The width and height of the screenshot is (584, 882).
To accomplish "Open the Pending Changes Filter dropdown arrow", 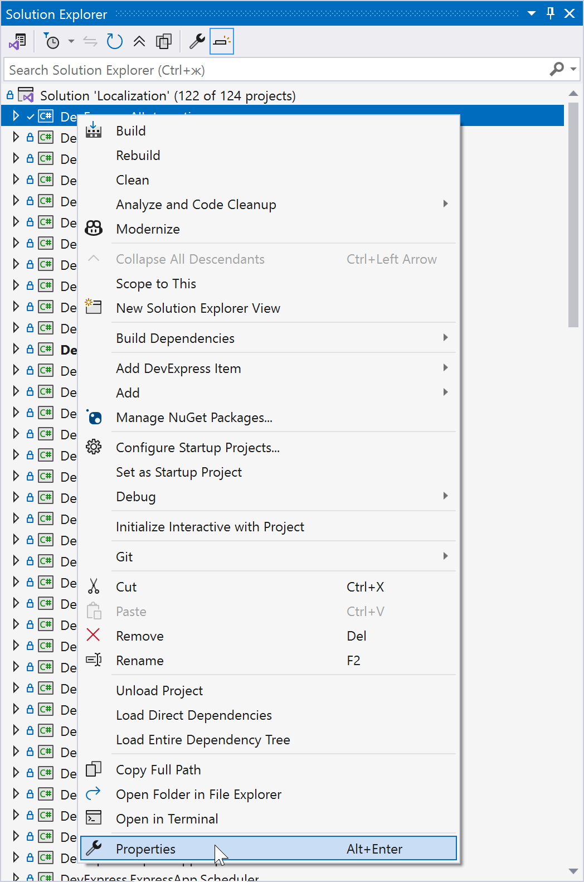I will pos(71,41).
